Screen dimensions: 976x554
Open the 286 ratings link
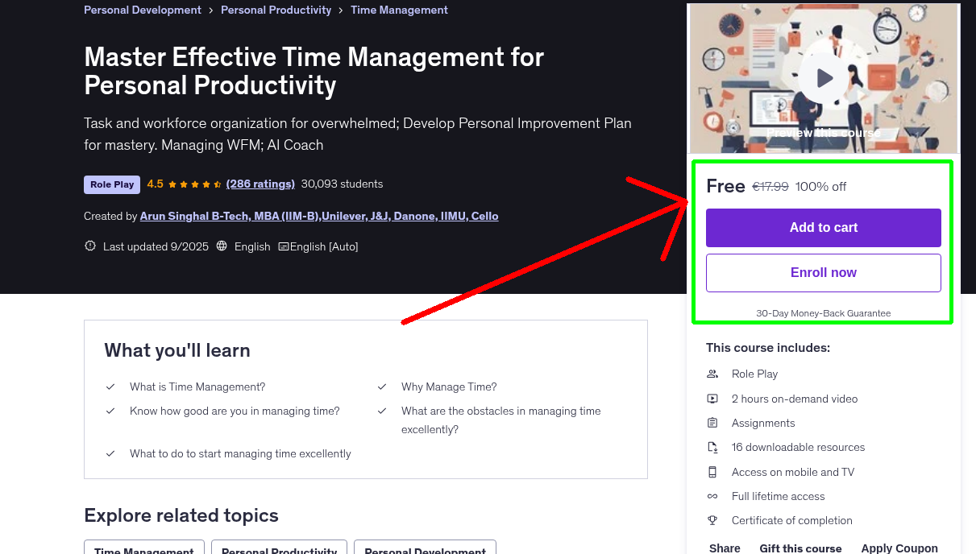[260, 184]
